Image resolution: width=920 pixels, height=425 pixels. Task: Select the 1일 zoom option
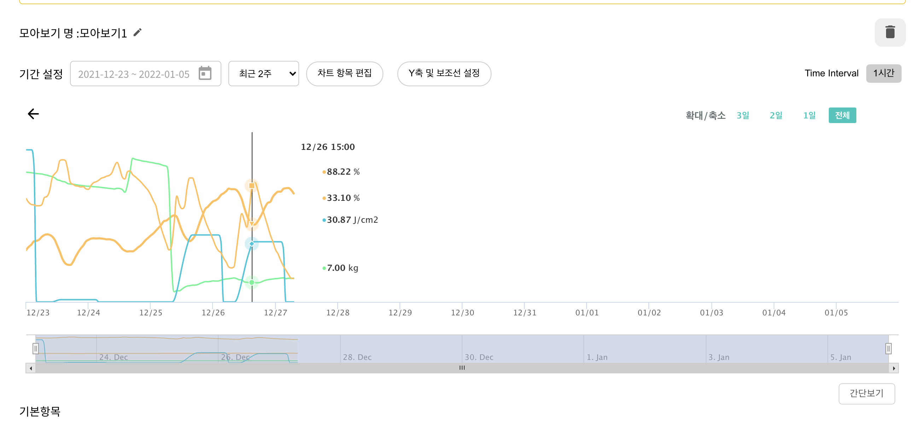(x=809, y=115)
